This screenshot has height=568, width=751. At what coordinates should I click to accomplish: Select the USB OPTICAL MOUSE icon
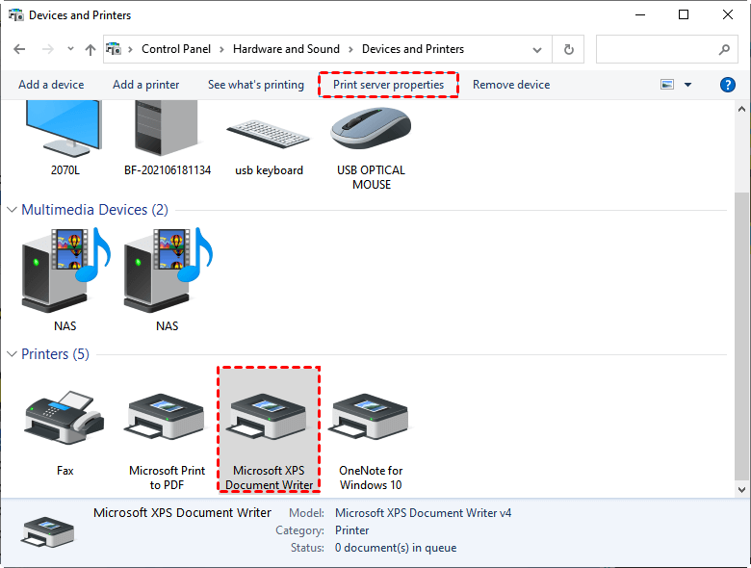click(371, 128)
